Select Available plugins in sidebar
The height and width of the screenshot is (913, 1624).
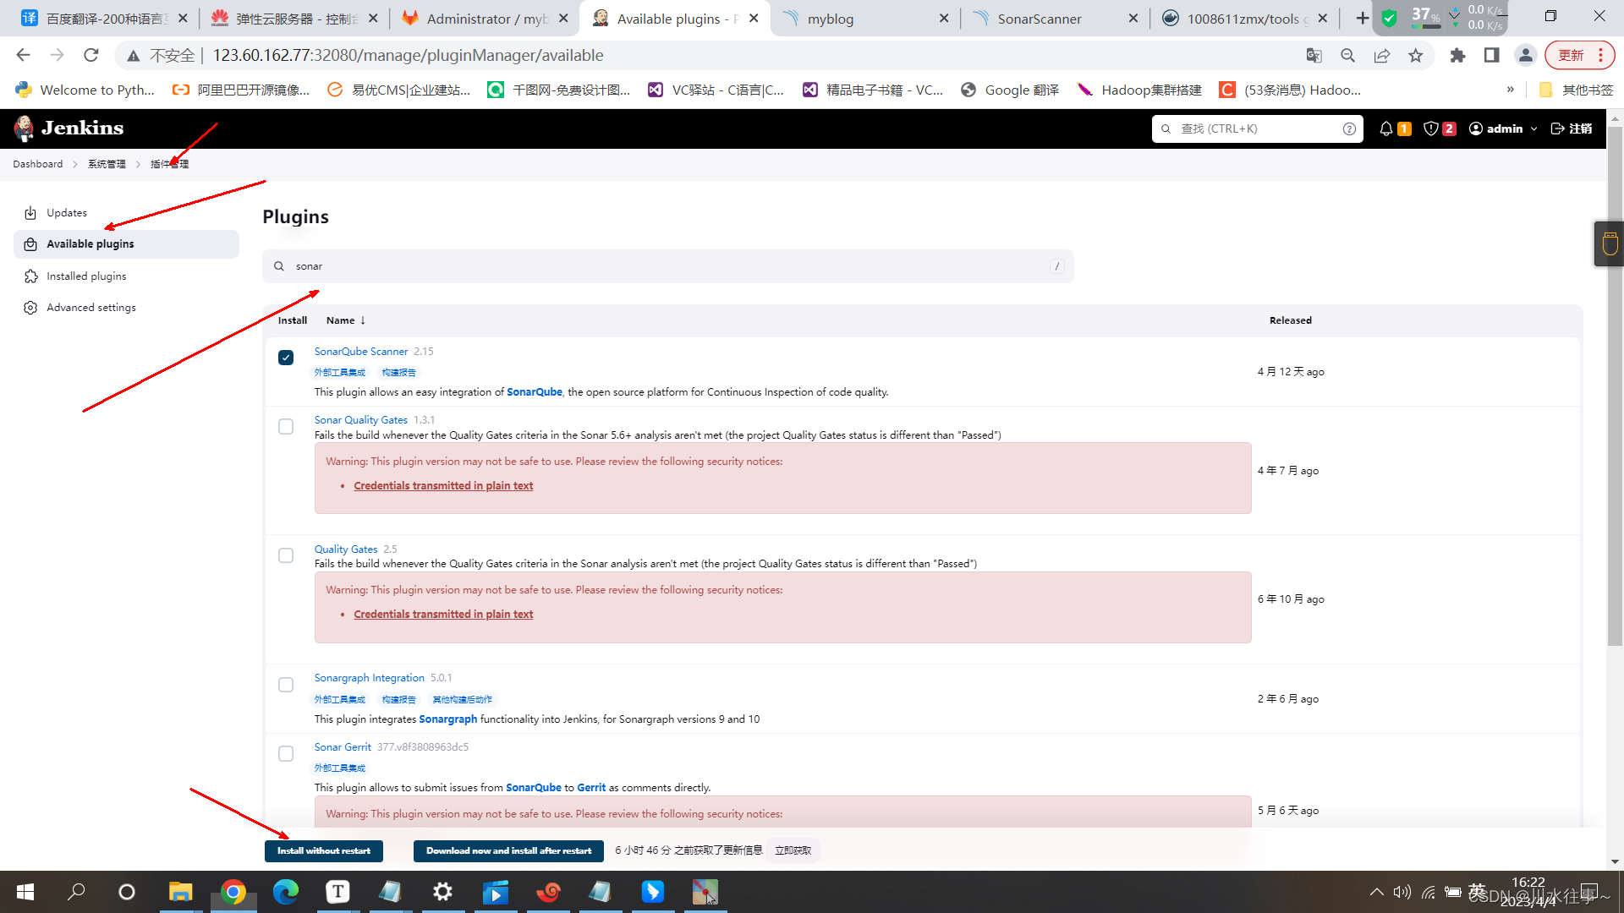point(91,244)
